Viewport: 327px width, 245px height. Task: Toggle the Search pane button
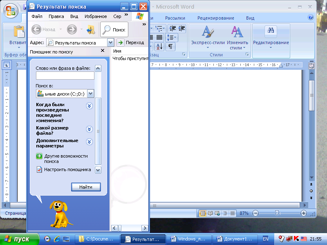(114, 29)
